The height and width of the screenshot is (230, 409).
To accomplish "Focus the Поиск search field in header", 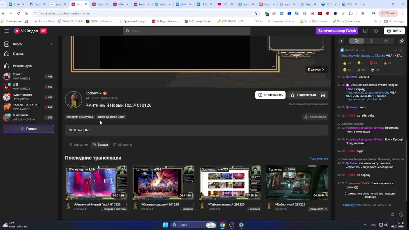I will (187, 31).
